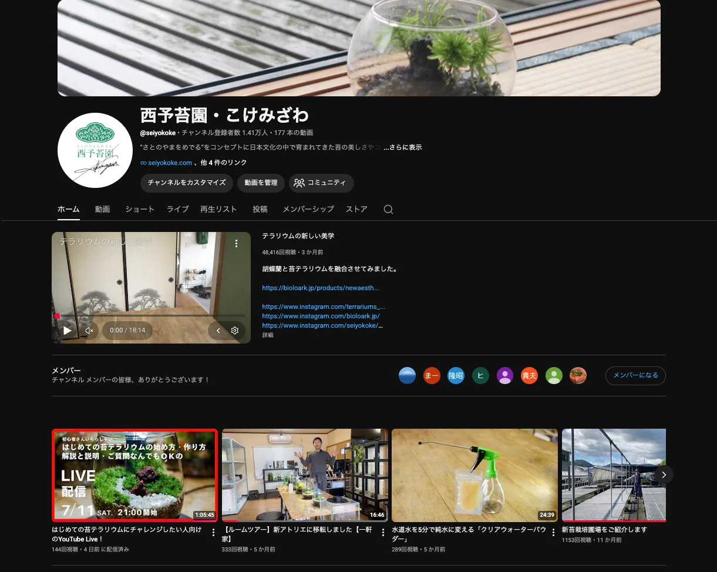717x572 pixels.
Task: Click メンバーになる join button
Action: click(635, 376)
